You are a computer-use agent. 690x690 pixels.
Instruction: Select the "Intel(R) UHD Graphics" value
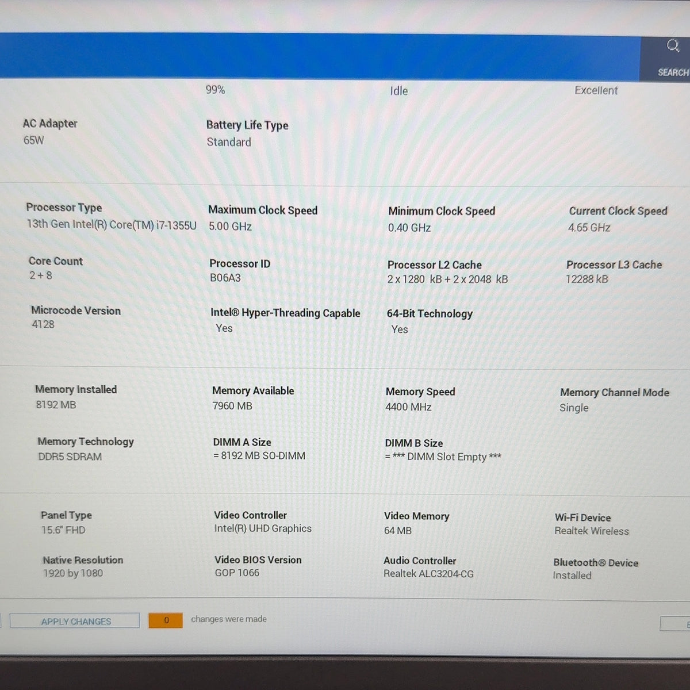(x=263, y=528)
